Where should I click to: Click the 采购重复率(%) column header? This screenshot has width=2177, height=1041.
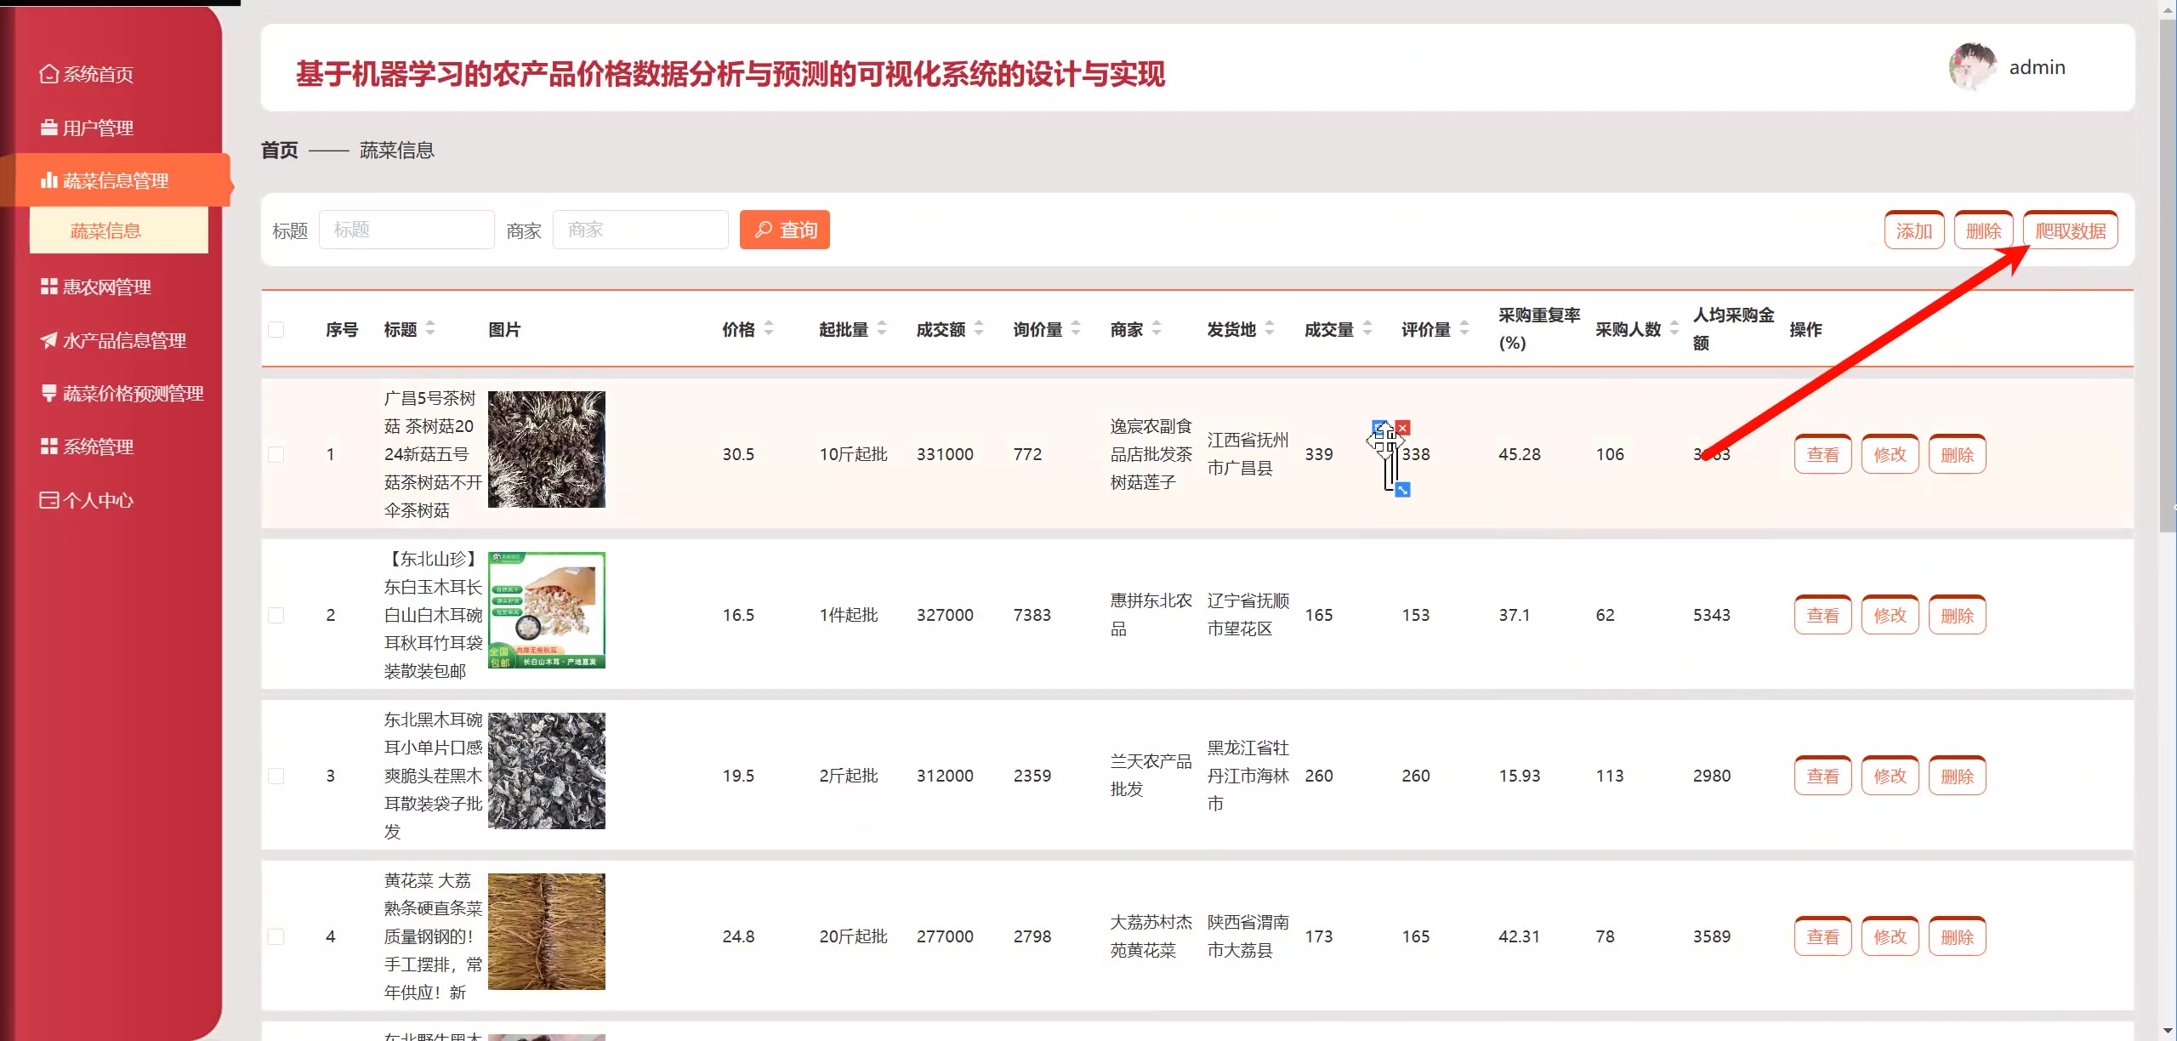1539,329
